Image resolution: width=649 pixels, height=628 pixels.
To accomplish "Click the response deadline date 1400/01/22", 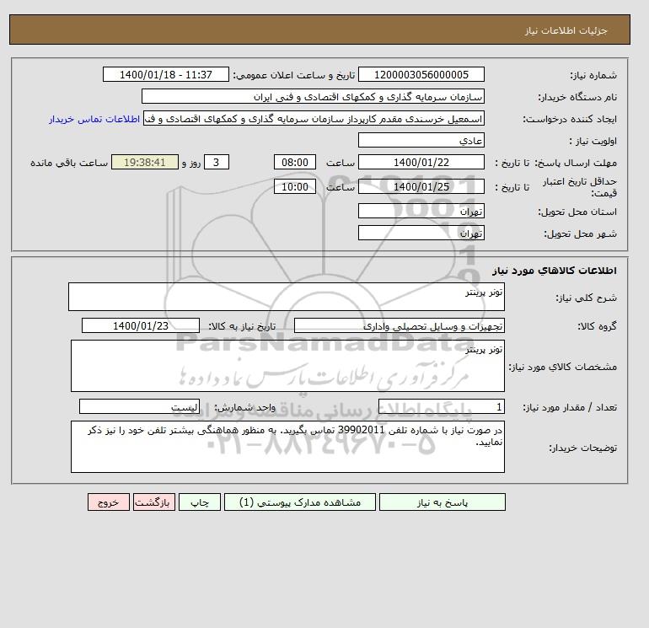I will tap(421, 163).
